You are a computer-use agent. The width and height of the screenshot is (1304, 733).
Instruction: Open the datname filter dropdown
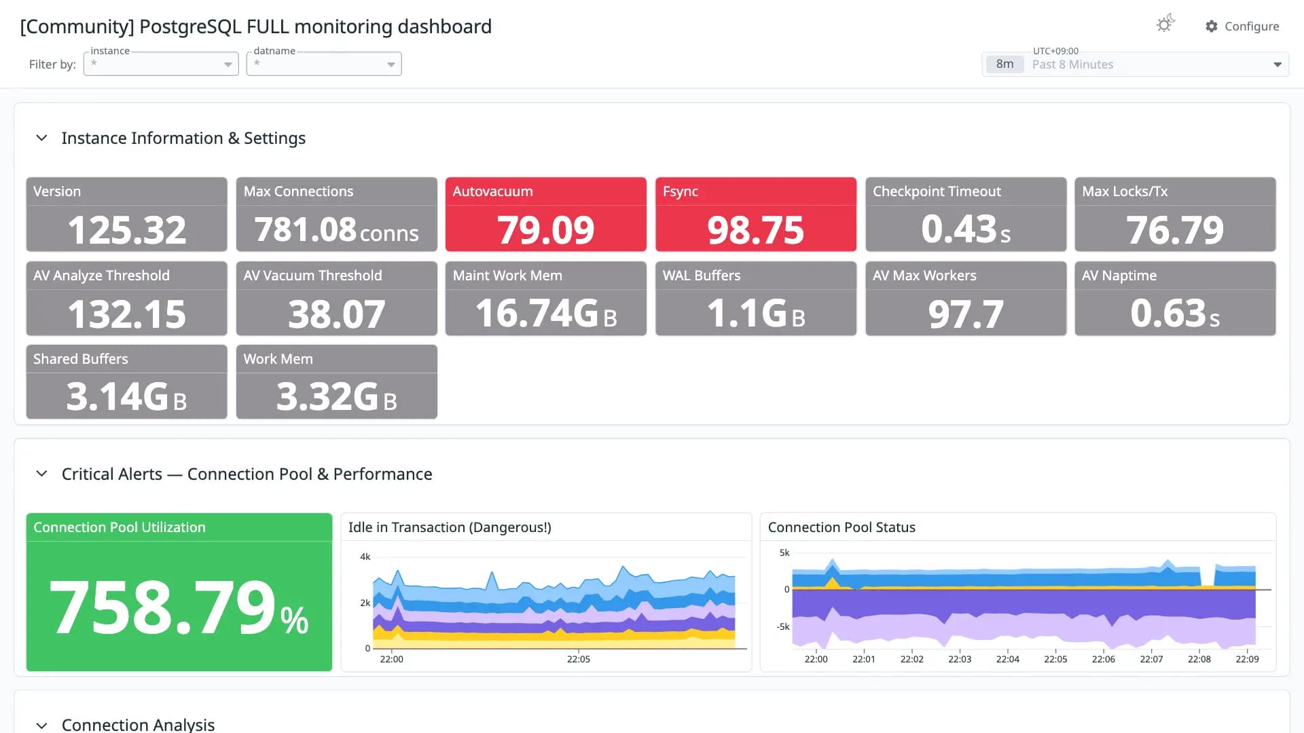[x=324, y=64]
